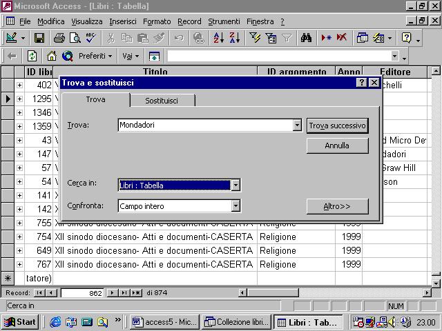Click the Insert Hyperlink globe icon
The image size is (442, 331).
[199, 38]
